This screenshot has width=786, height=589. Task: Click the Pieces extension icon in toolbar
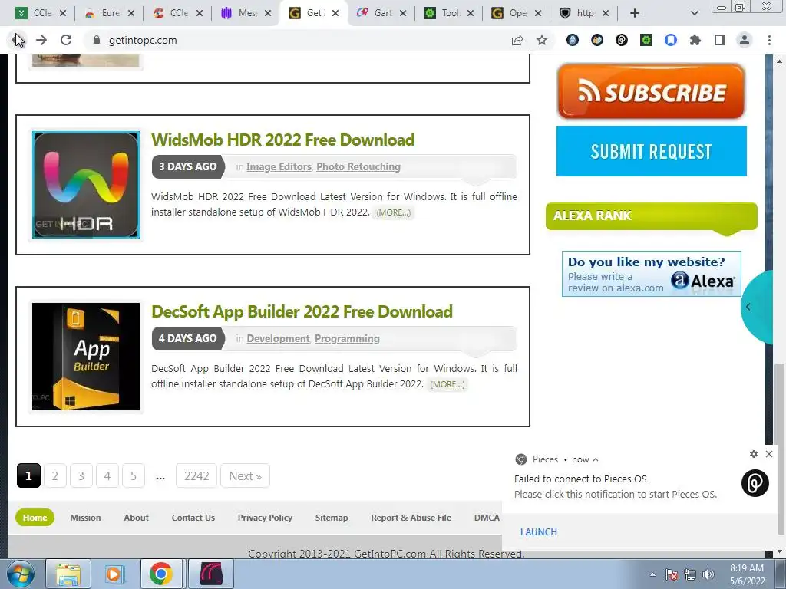622,40
